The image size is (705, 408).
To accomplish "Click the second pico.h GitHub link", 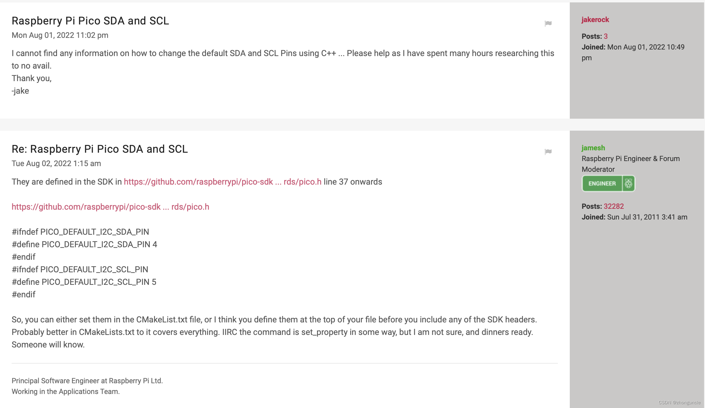I will (110, 207).
